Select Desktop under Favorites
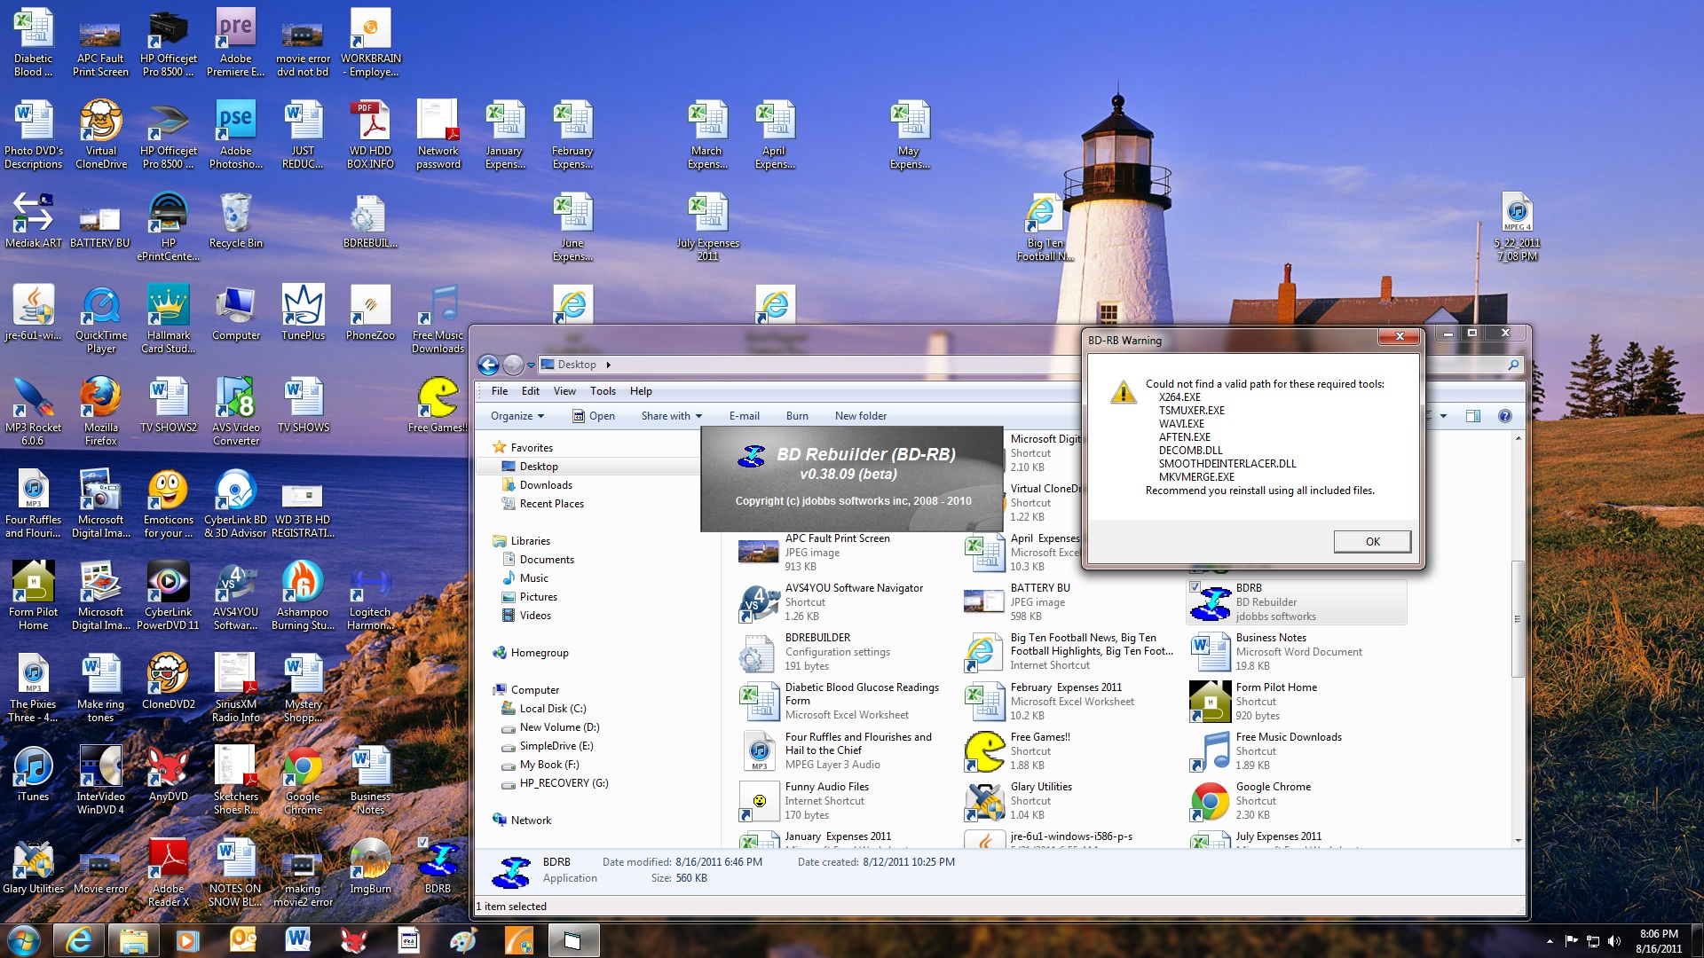Screen dimensions: 1704x958 pyautogui.click(x=538, y=467)
